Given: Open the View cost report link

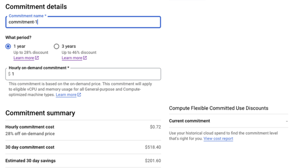Looking at the screenshot, I should [x=218, y=139].
